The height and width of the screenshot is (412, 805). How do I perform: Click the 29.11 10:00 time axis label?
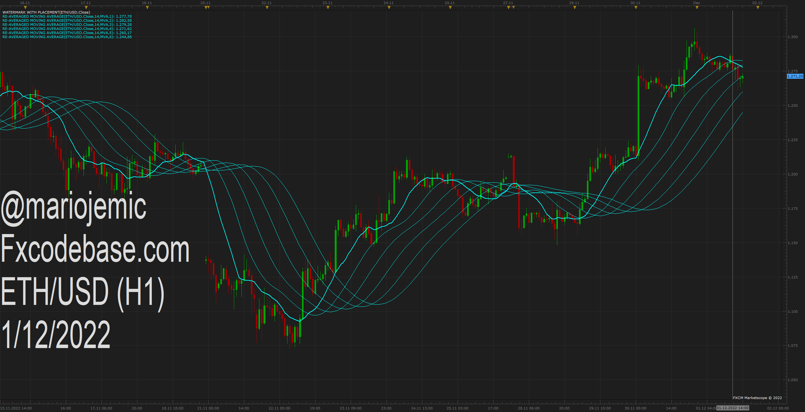(x=600, y=408)
